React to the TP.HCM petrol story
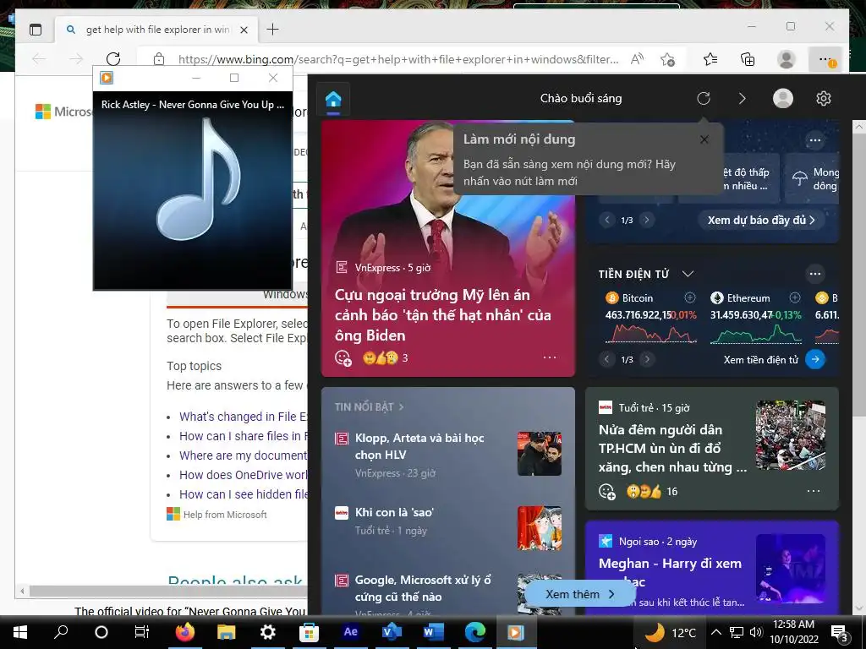This screenshot has height=649, width=866. (607, 491)
